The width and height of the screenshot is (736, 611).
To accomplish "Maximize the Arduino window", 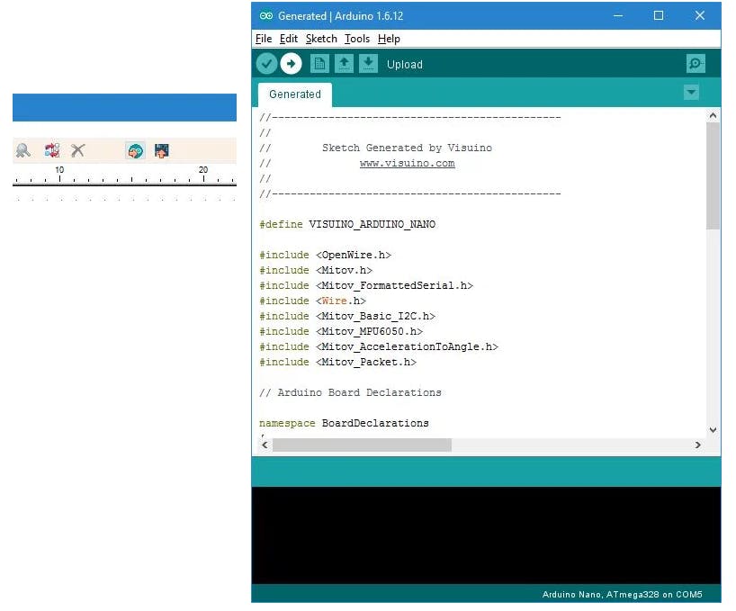I will [x=659, y=16].
